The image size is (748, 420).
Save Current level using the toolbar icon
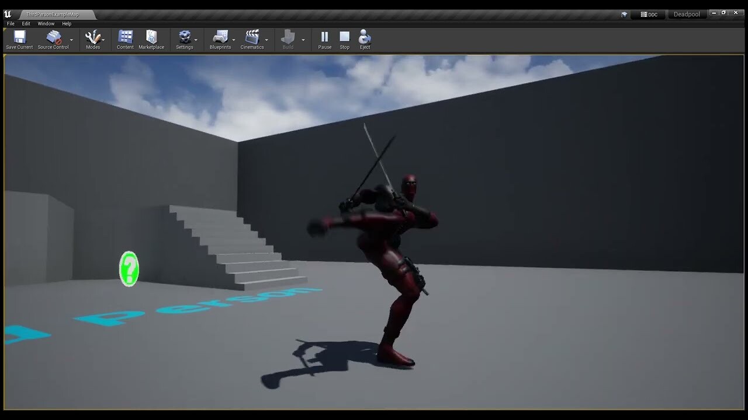coord(18,38)
